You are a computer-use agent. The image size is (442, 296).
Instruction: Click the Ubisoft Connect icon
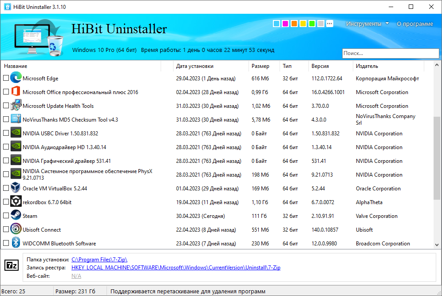[16, 229]
